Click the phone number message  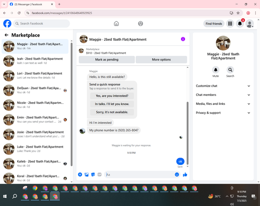click(114, 130)
